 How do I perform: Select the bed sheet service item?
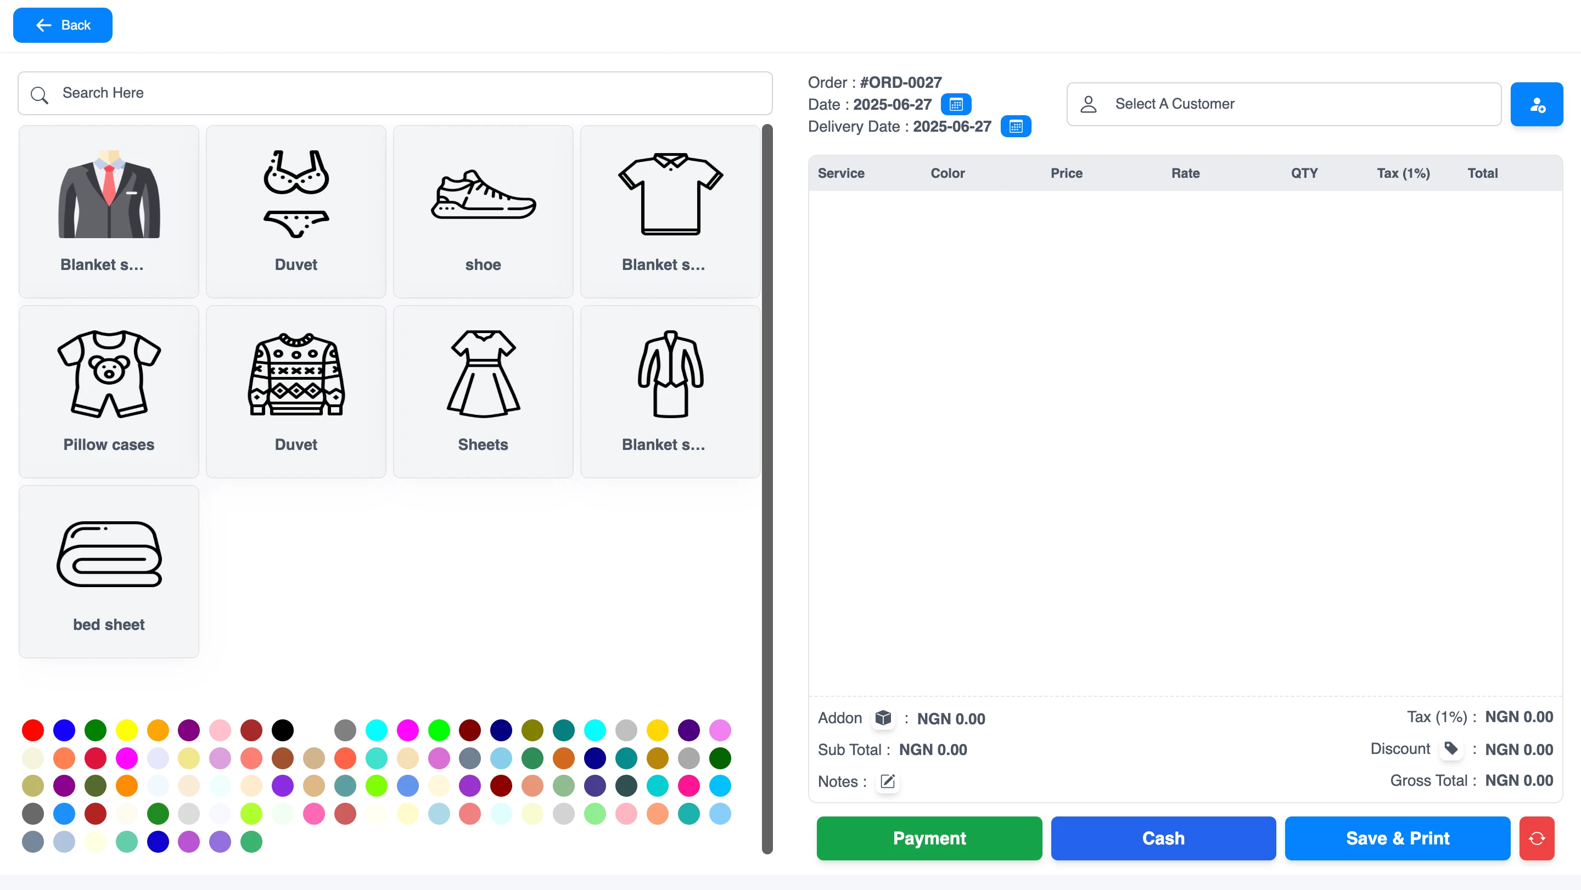[109, 571]
